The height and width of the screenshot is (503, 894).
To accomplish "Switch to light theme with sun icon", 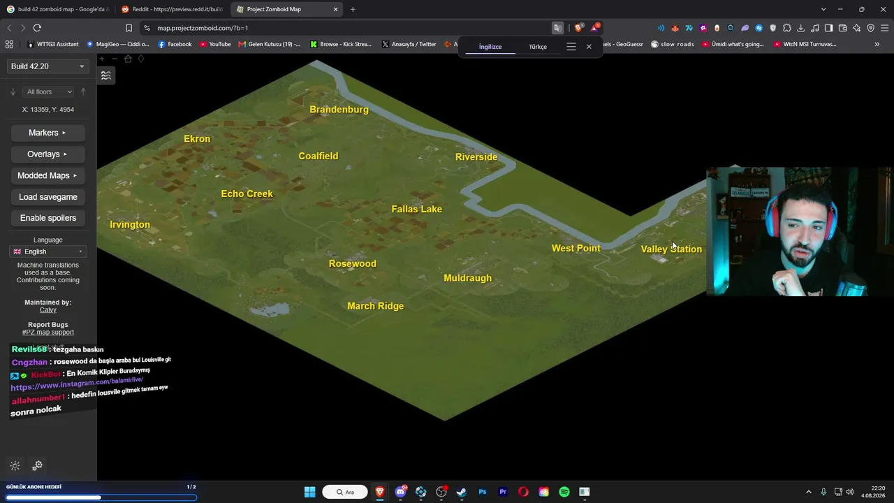I will click(15, 466).
